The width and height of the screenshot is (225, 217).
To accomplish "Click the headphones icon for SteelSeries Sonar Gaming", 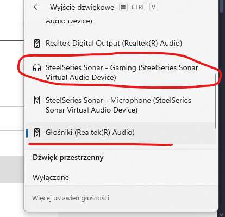I will [x=37, y=67].
